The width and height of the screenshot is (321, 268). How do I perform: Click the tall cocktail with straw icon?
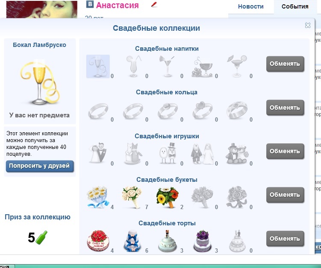point(134,66)
